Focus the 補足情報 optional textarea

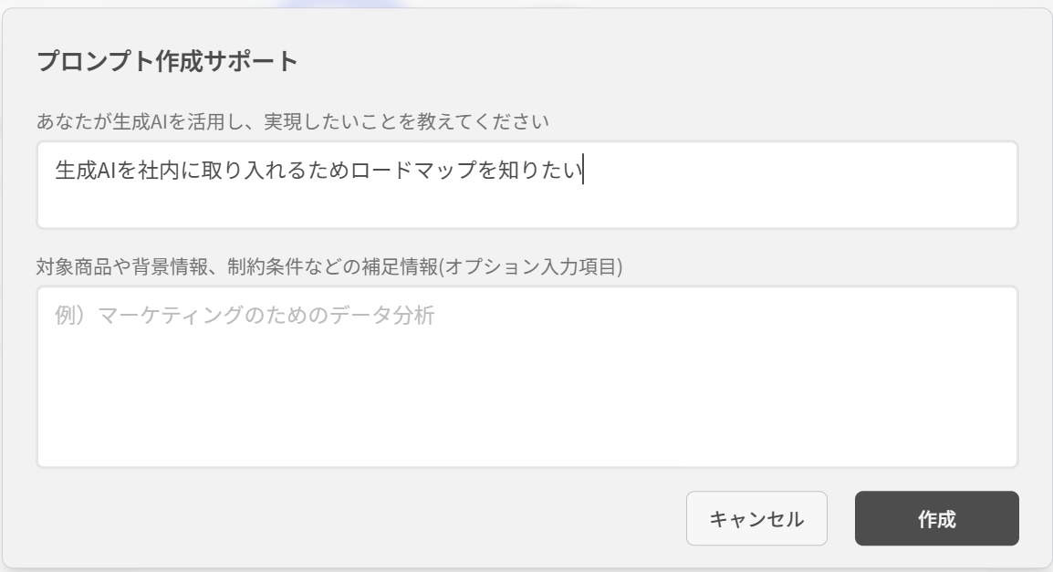pyautogui.click(x=527, y=377)
